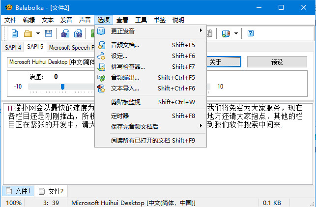
Task: Switch to the 文件1 document tab
Action: coord(18,191)
